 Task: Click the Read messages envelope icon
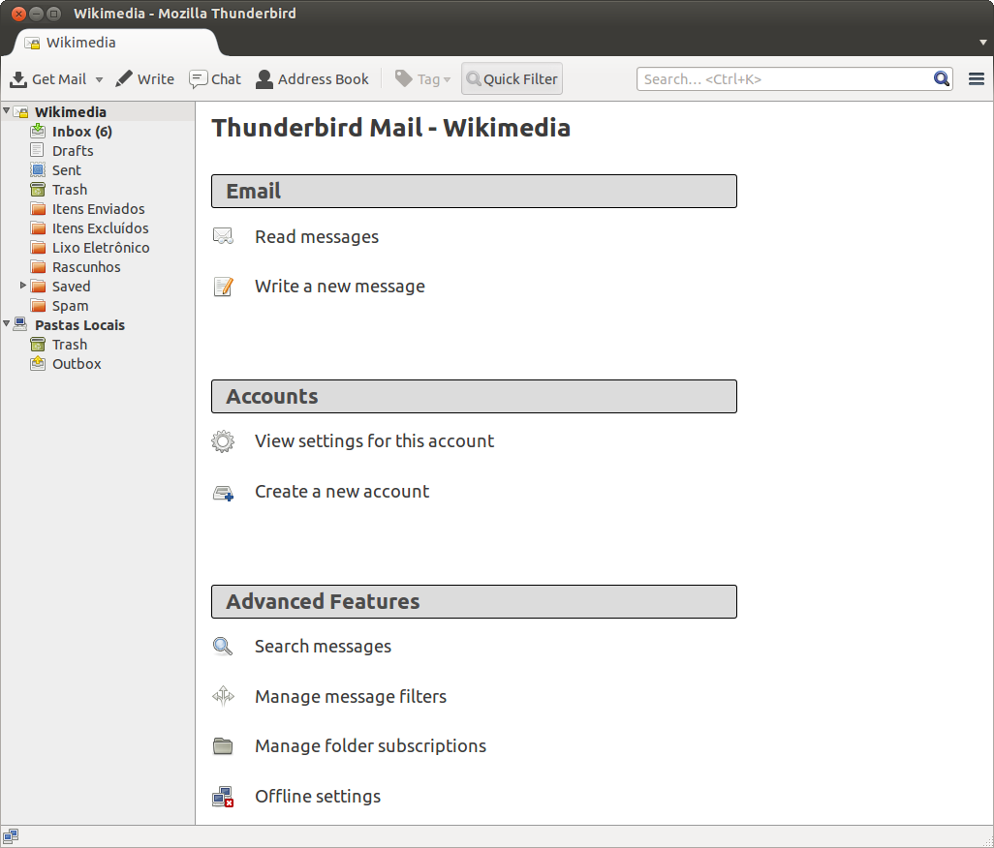tap(223, 236)
